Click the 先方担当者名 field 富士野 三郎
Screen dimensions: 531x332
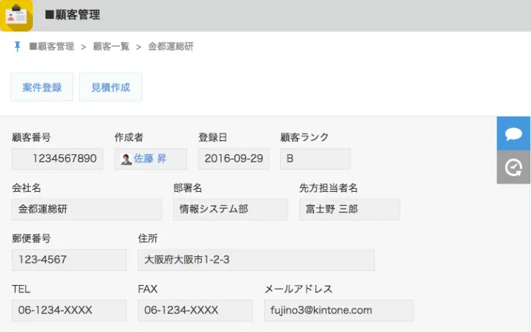tap(349, 209)
